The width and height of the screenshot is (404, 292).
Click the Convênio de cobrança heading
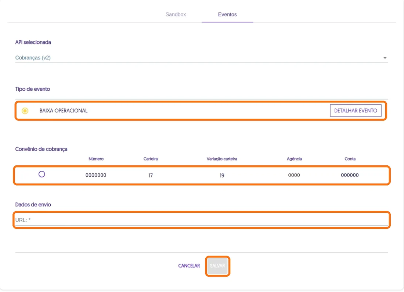(x=41, y=149)
